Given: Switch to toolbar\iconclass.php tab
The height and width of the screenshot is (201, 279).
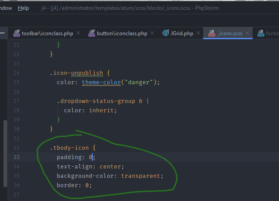Looking at the screenshot, I should [47, 33].
